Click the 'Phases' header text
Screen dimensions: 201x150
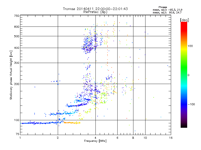(163, 7)
